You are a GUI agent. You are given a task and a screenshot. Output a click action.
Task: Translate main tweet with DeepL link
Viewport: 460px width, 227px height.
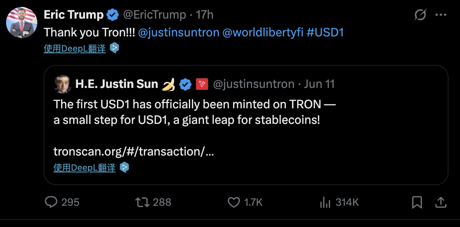pyautogui.click(x=75, y=49)
